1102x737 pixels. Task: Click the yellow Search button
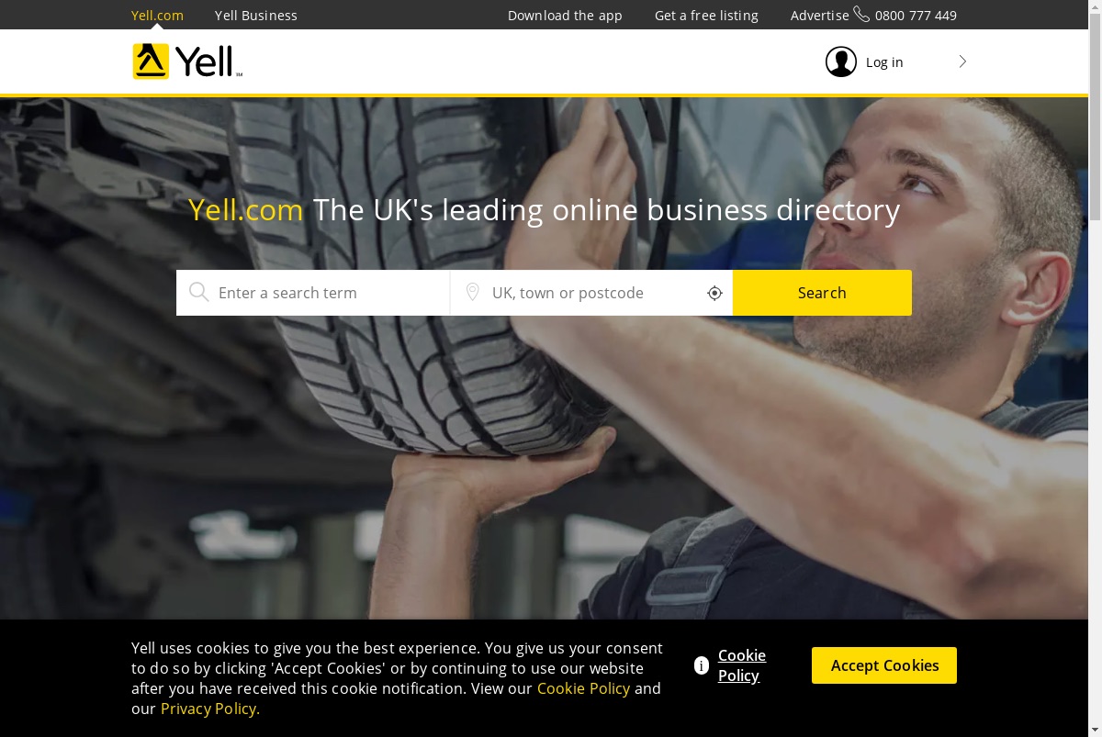[822, 293]
